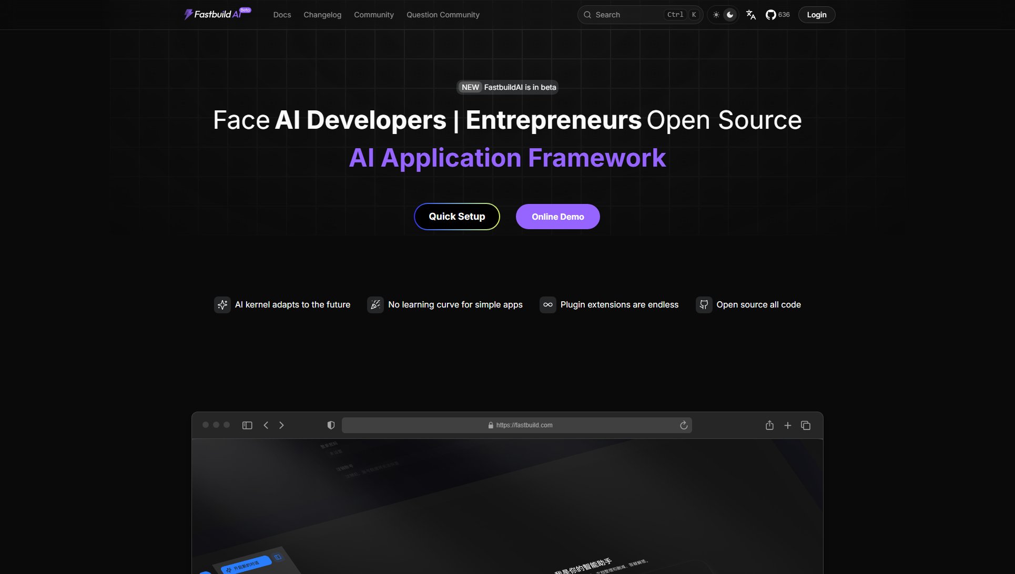Click the tabs overview icon in mockup

806,425
